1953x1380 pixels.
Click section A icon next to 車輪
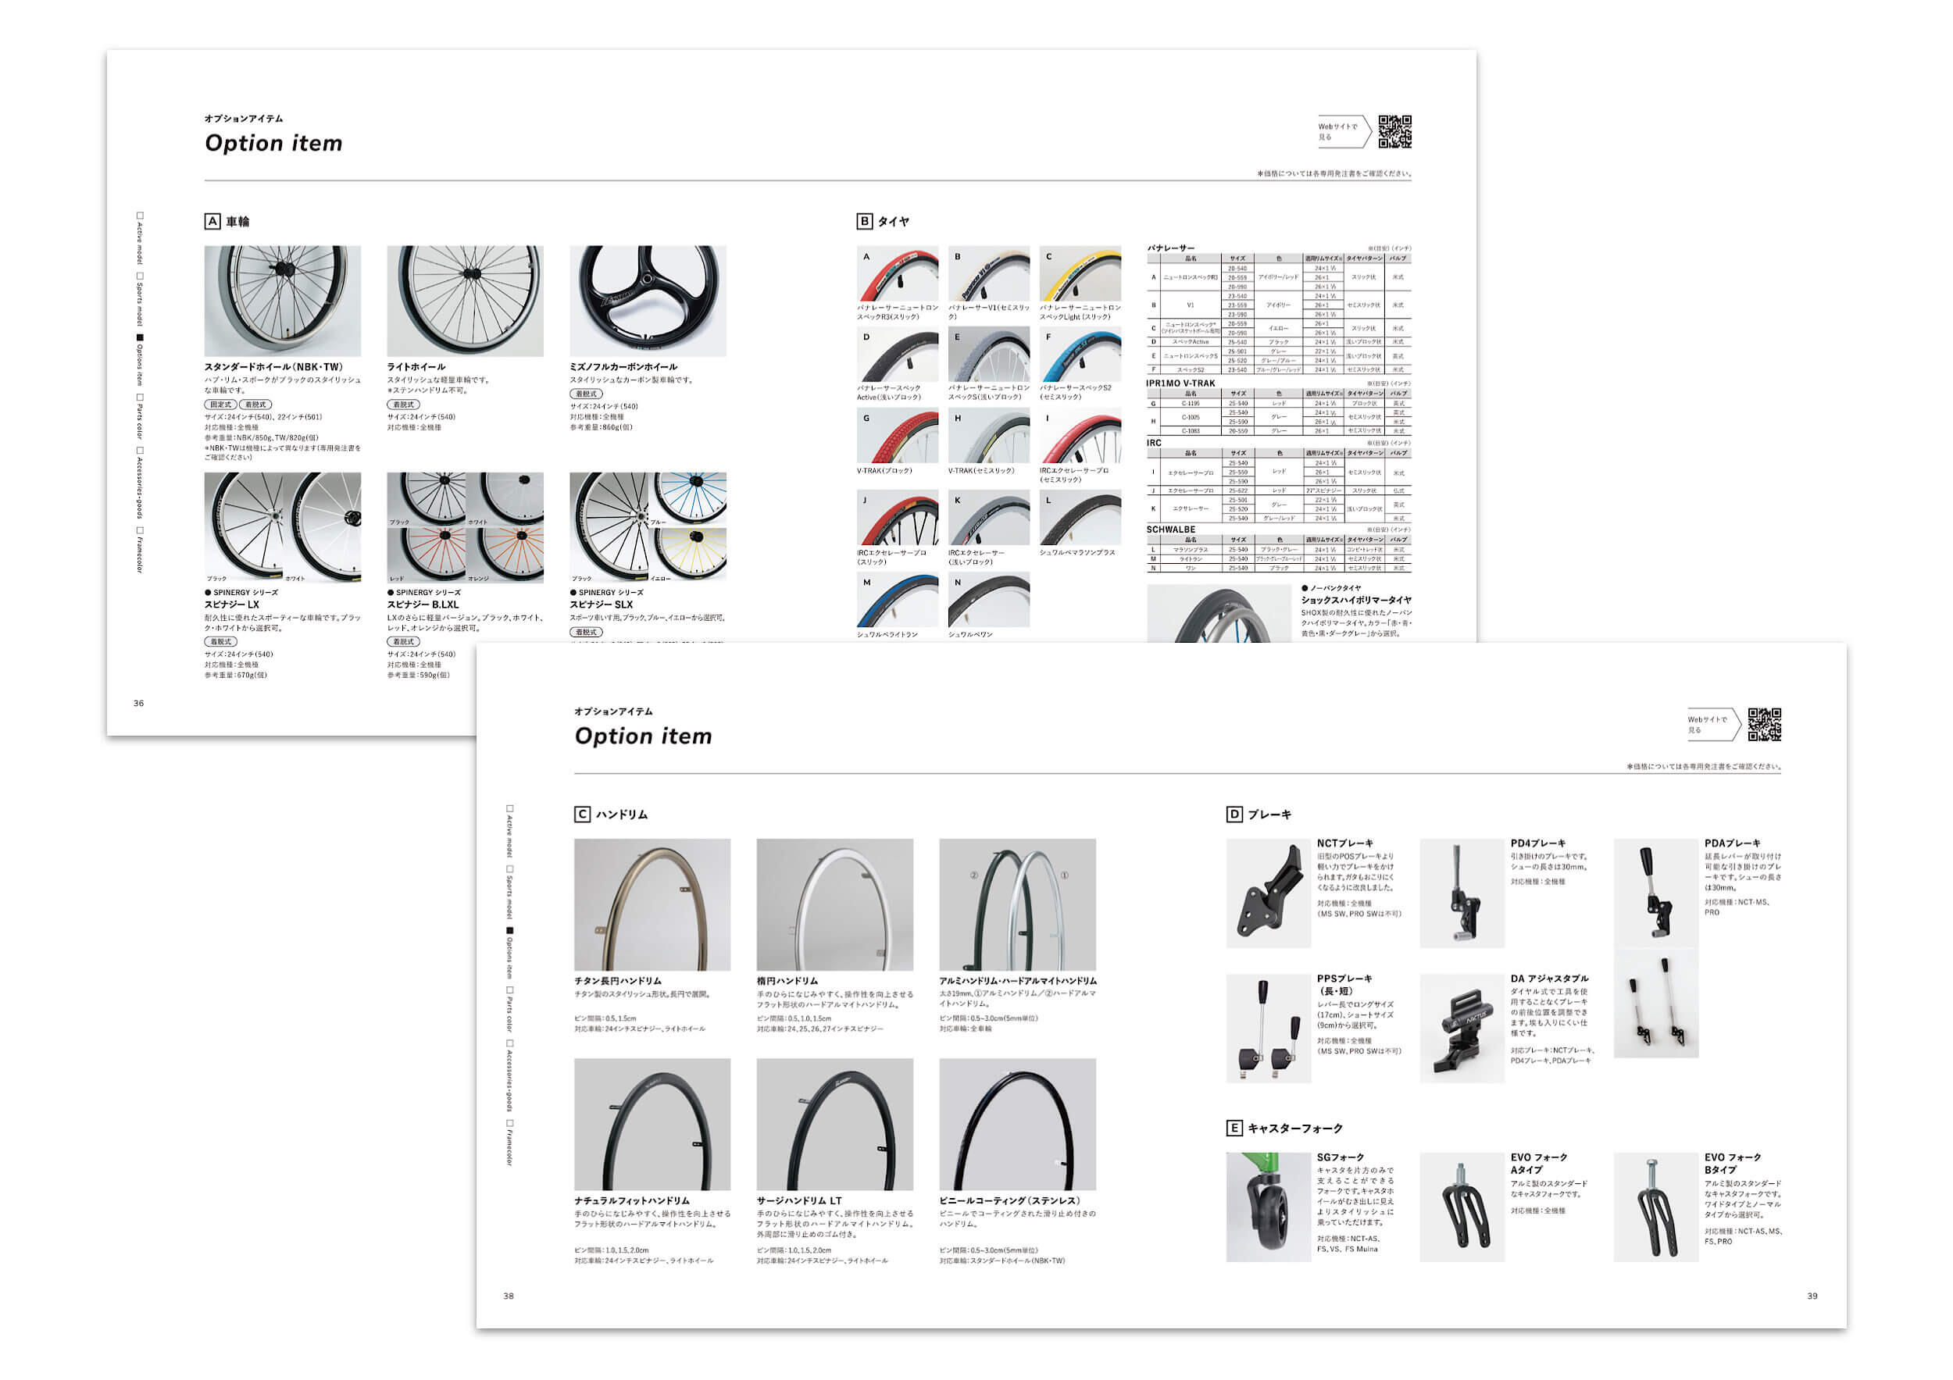212,222
